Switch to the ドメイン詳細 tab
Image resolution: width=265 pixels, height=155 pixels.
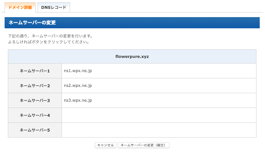click(20, 8)
